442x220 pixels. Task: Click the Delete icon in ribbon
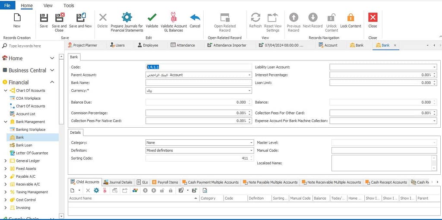click(x=103, y=18)
